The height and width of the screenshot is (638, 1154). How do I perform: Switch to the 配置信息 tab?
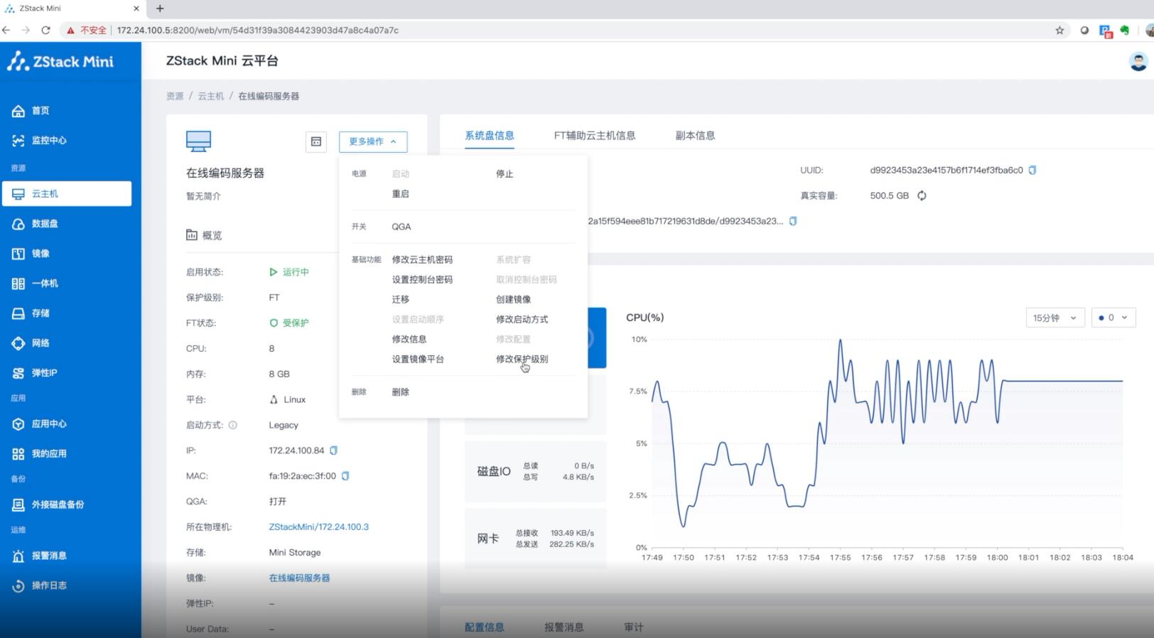[x=485, y=627]
